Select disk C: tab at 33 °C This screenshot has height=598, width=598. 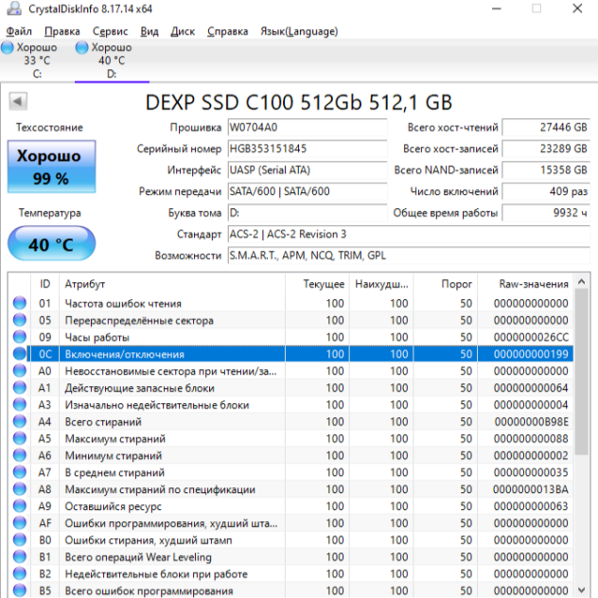point(37,61)
